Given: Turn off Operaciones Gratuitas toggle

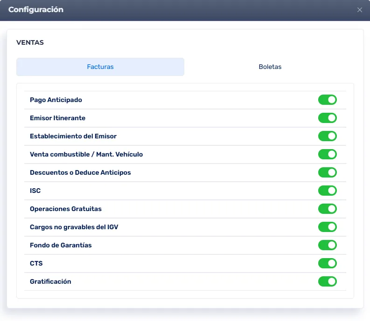Looking at the screenshot, I should click(327, 209).
